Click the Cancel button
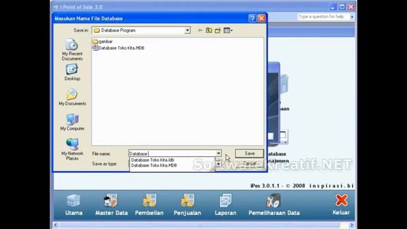Image resolution: width=407 pixels, height=229 pixels. (x=249, y=163)
